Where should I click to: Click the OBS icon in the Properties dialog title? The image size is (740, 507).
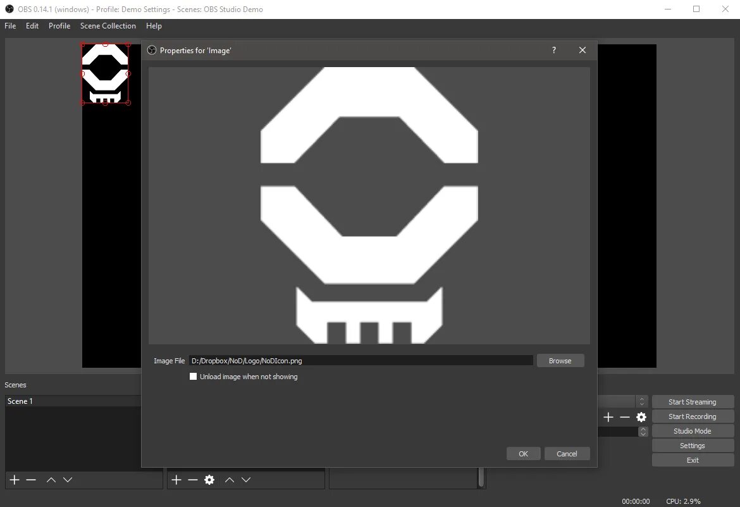coord(152,50)
